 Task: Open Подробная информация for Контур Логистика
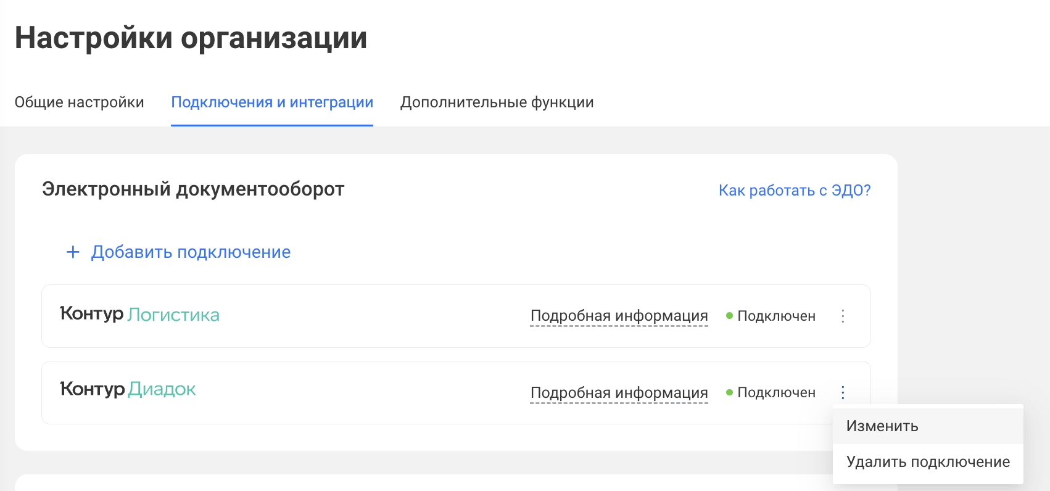coord(619,316)
